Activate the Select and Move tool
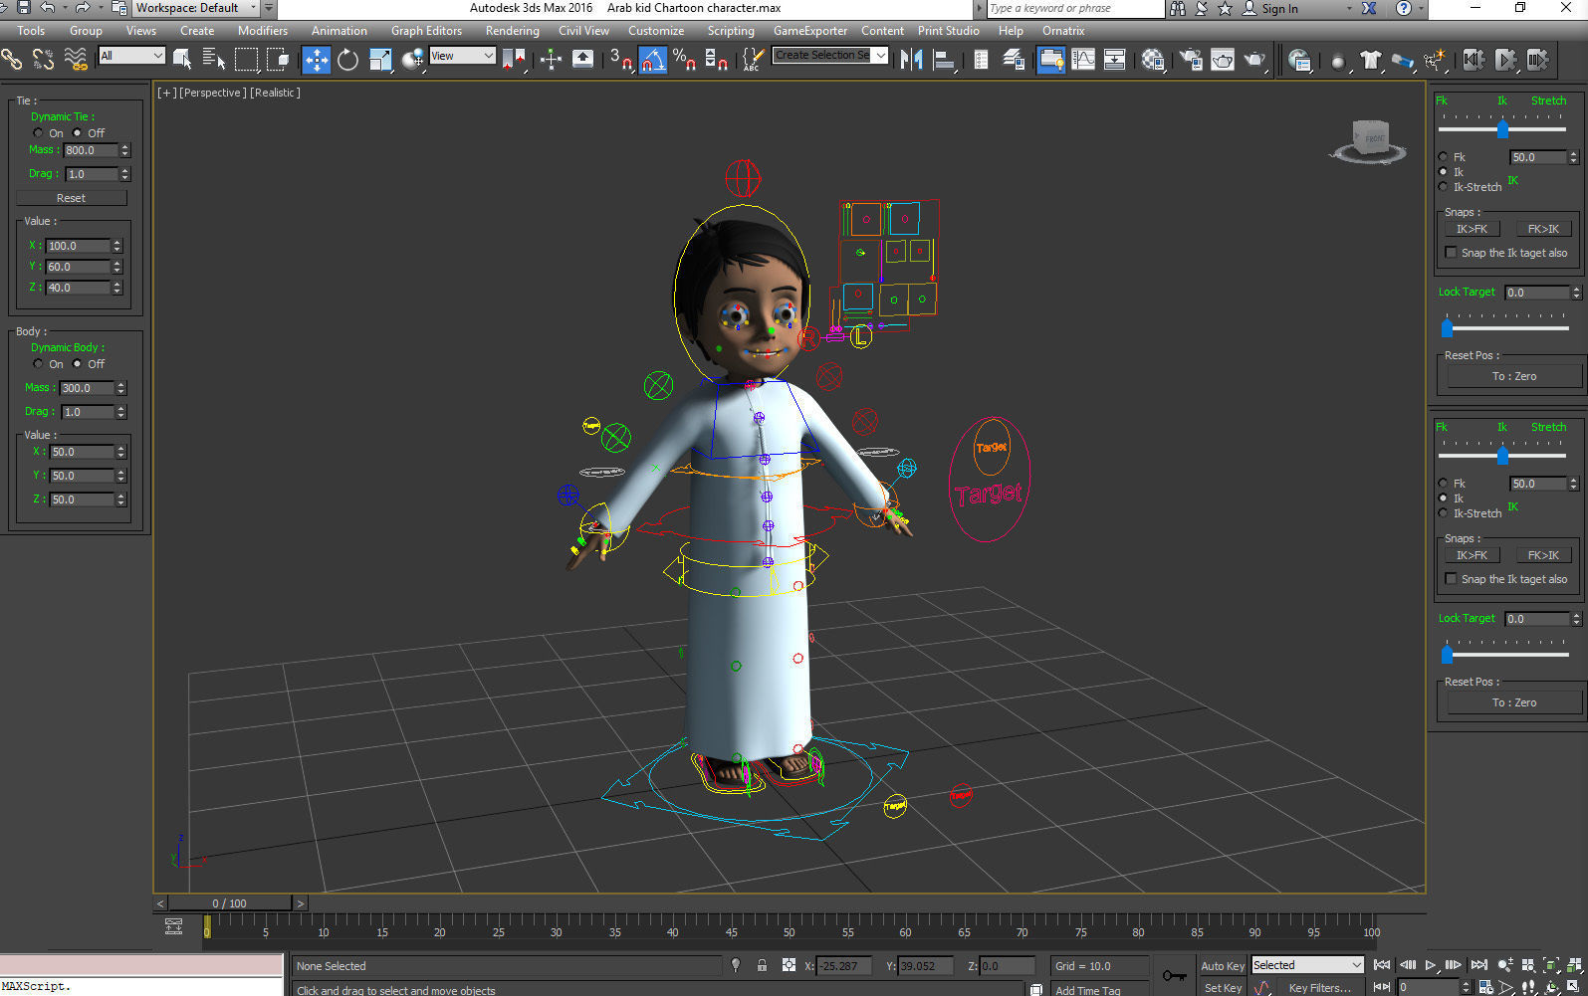This screenshot has height=996, width=1588. pyautogui.click(x=317, y=60)
